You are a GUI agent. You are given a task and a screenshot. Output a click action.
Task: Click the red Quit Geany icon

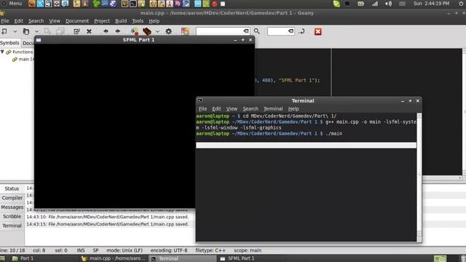[318, 31]
